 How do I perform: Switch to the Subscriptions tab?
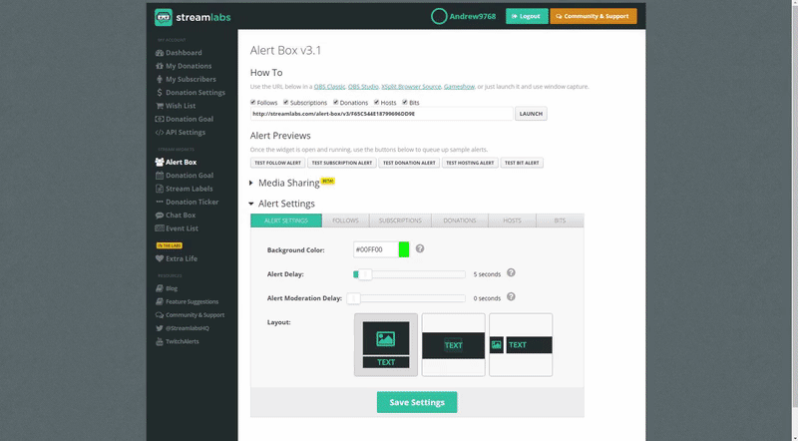pyautogui.click(x=400, y=220)
